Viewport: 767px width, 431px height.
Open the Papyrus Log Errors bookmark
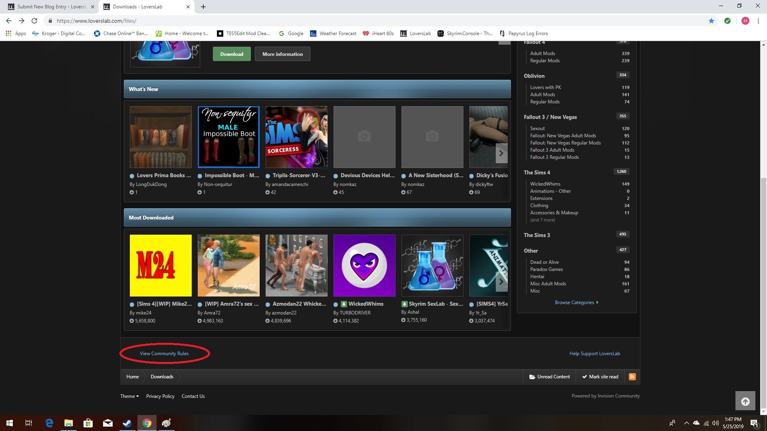coord(524,34)
